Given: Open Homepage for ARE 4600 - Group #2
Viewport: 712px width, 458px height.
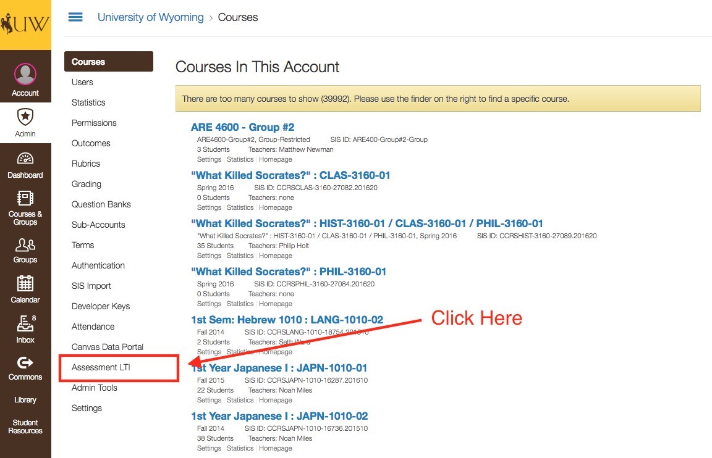Looking at the screenshot, I should pos(276,160).
